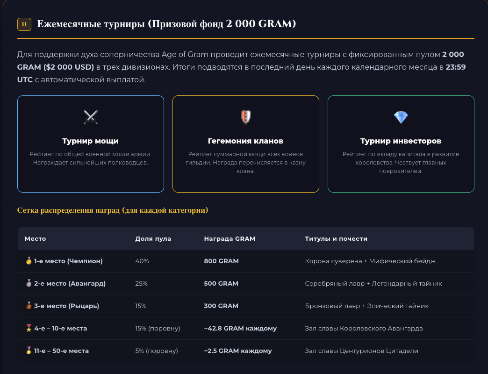Viewport: 488px width, 374px height.
Task: Click the bronze medal icon for 3-е место
Action: 29,306
